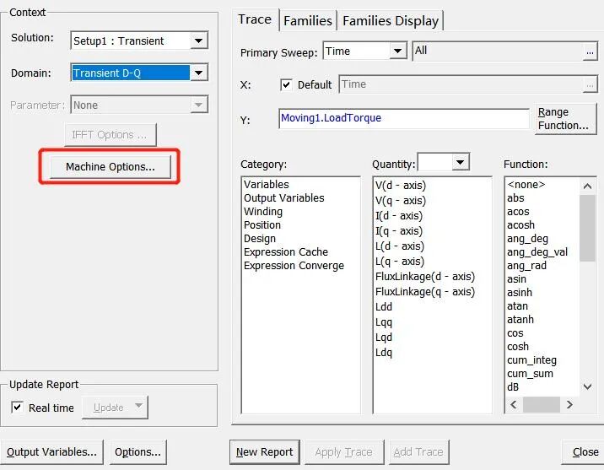Switch to the Trace tab
The height and width of the screenshot is (470, 604).
click(x=255, y=19)
